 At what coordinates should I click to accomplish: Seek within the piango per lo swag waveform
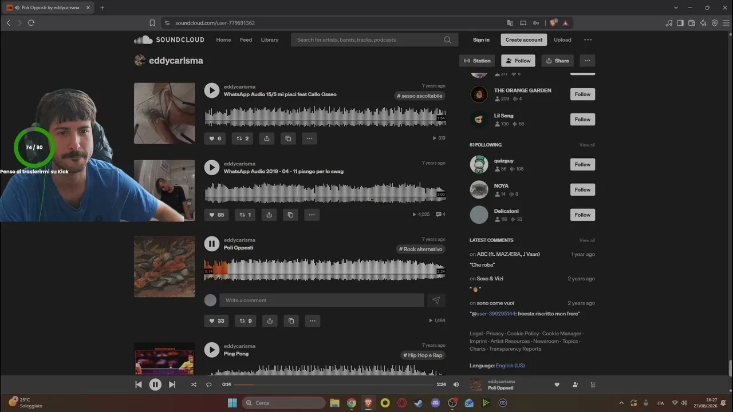[325, 193]
